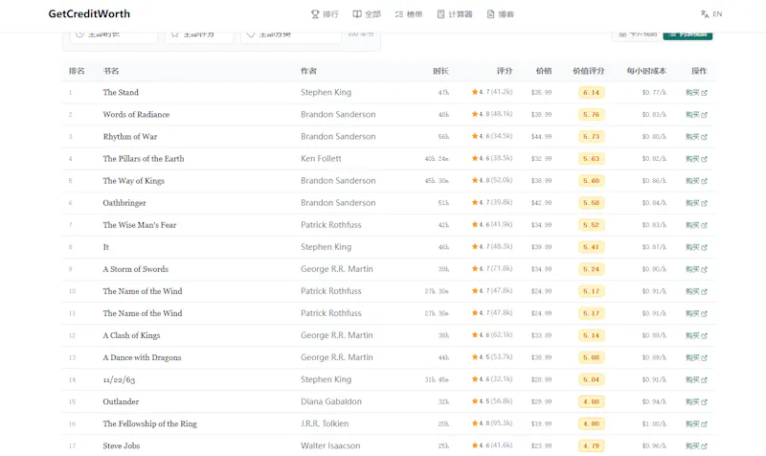Sort by the 排名 column header

tap(77, 71)
